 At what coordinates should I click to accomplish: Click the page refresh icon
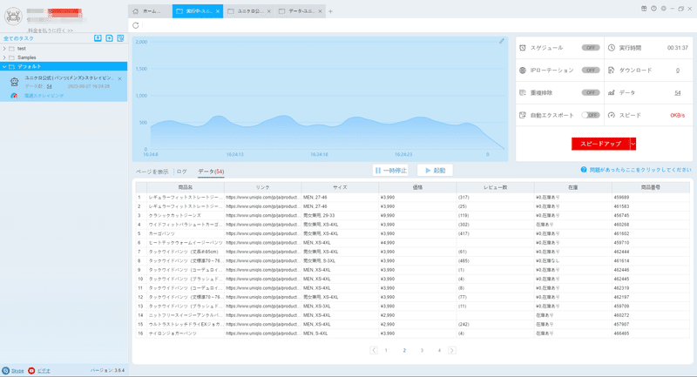click(136, 25)
